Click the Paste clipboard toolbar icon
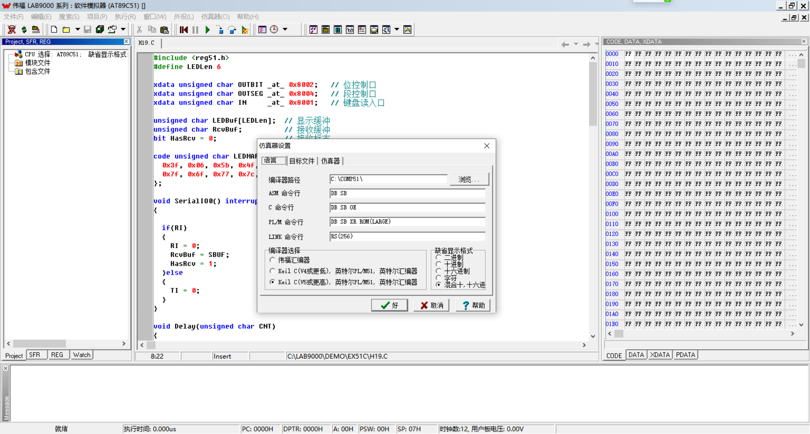This screenshot has width=810, height=434. [165, 29]
